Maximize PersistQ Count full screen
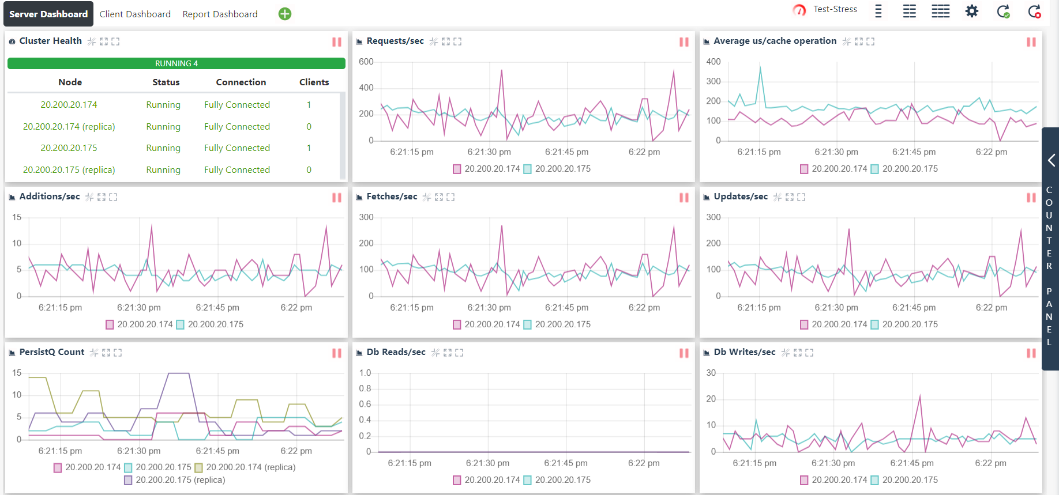The image size is (1059, 495). click(x=118, y=353)
